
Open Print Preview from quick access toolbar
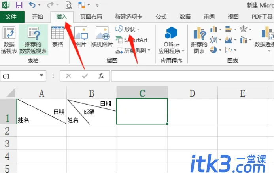coord(69,5)
